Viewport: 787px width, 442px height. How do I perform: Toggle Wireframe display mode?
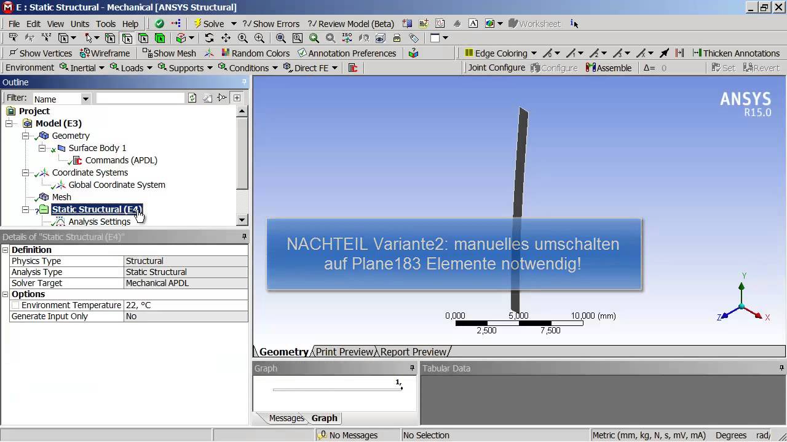tap(105, 53)
